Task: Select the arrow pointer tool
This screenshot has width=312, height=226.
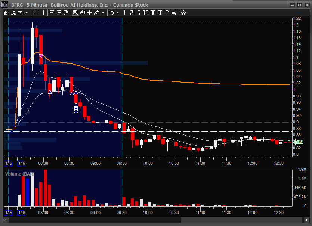Action: click(75, 13)
